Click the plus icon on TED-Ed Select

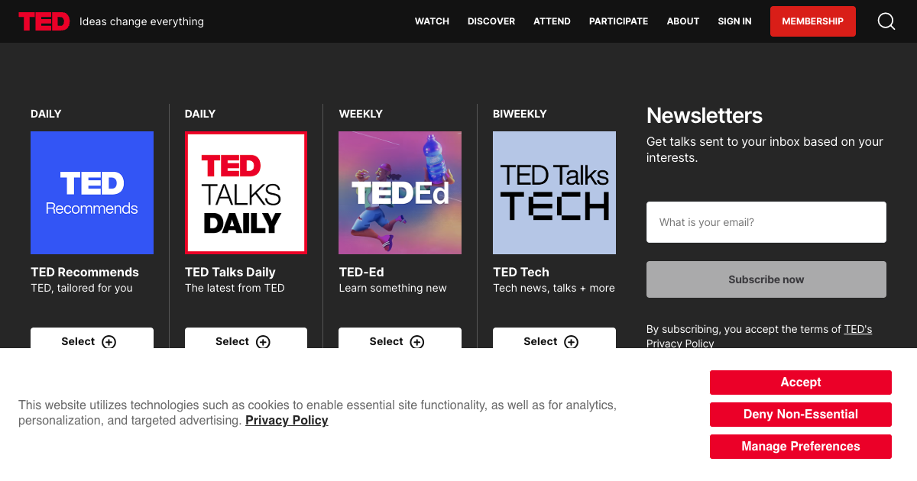418,342
